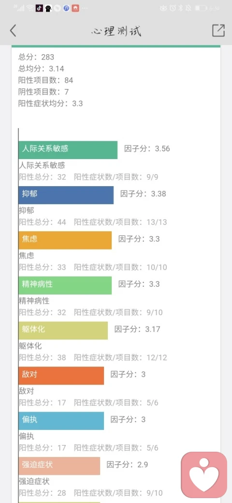This screenshot has width=232, height=503.
Task: Select the orange 焦虑 bar
Action: (65, 240)
